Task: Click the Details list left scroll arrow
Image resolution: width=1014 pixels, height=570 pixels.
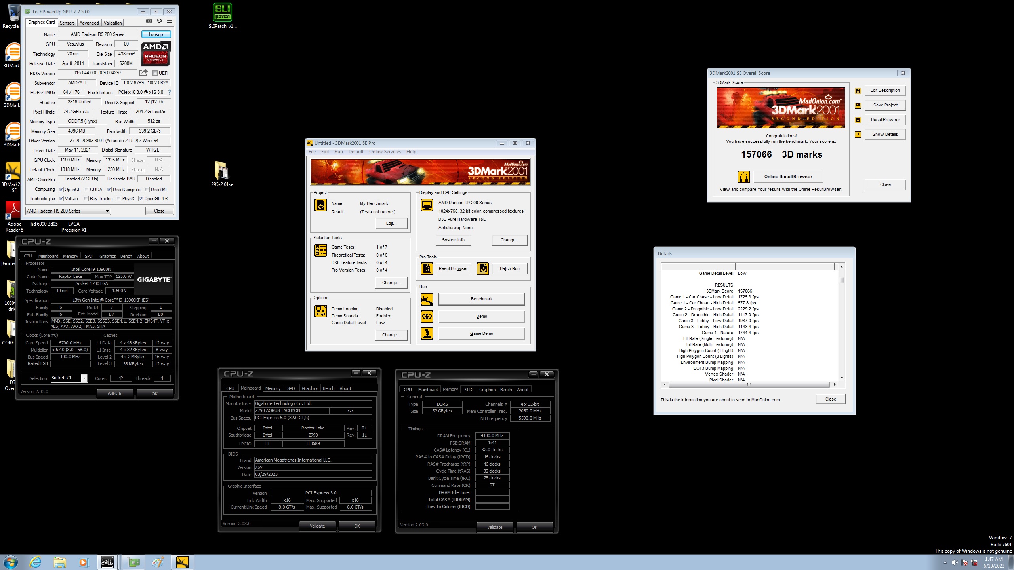Action: point(664,385)
